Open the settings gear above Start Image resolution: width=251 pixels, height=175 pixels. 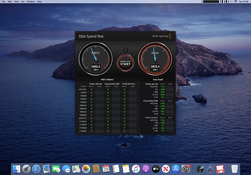pyautogui.click(x=125, y=50)
